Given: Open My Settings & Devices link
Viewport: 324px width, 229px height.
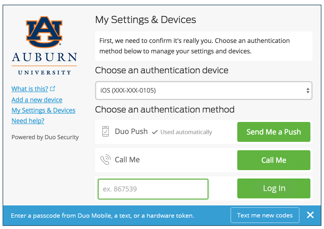Looking at the screenshot, I should 43,110.
